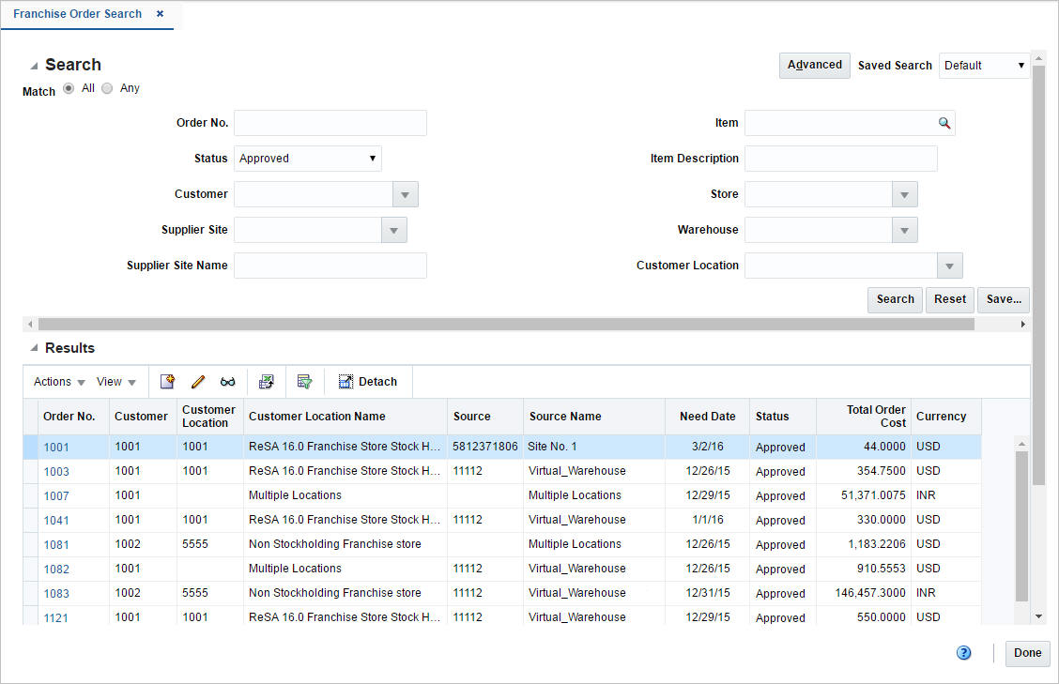Open order number 1121 link
The width and height of the screenshot is (1059, 684).
[x=56, y=617]
